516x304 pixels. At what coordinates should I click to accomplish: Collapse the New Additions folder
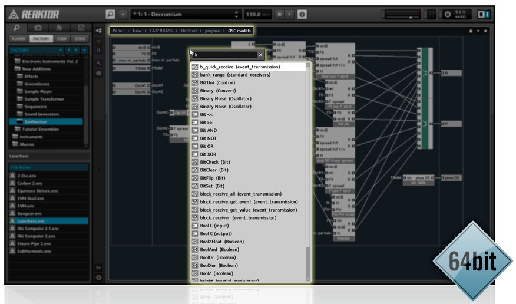point(33,69)
